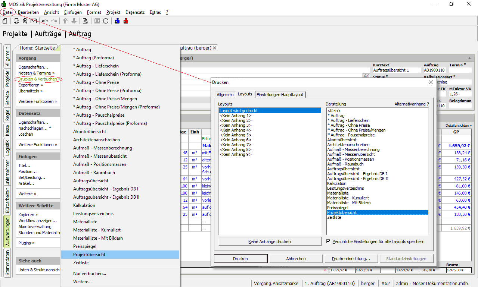The width and height of the screenshot is (478, 287).
Task: Click the document search toolbar icon
Action: [x=85, y=21]
